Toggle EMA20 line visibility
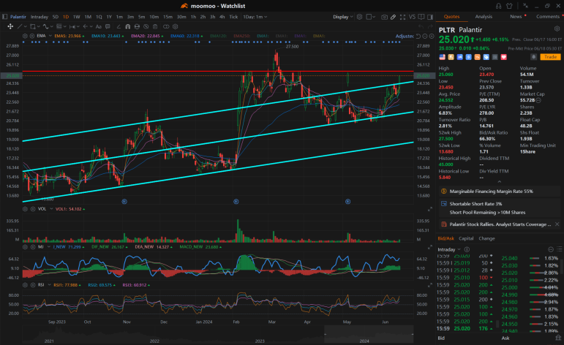This screenshot has width=564, height=345. tap(147, 36)
